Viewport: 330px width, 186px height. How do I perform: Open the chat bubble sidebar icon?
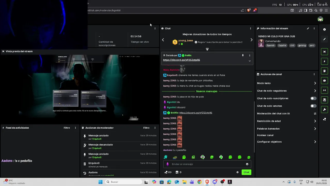(324, 81)
